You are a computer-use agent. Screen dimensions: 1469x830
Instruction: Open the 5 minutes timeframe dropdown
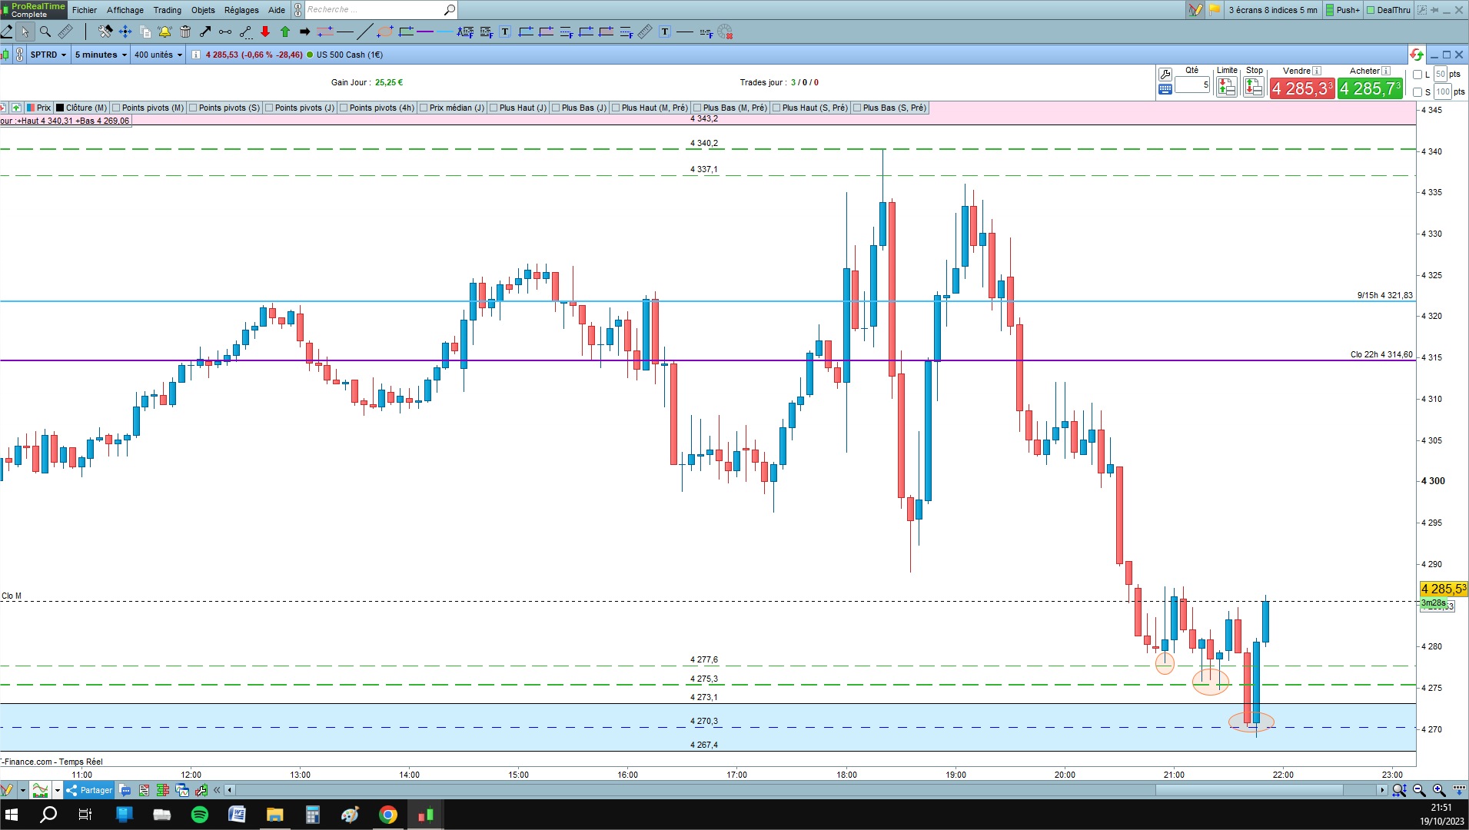(x=101, y=55)
